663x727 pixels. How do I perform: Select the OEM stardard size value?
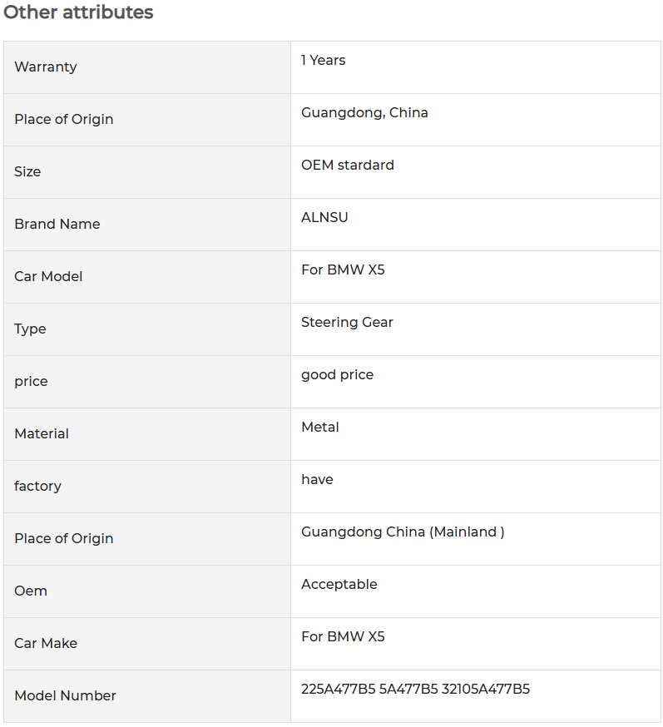click(347, 165)
